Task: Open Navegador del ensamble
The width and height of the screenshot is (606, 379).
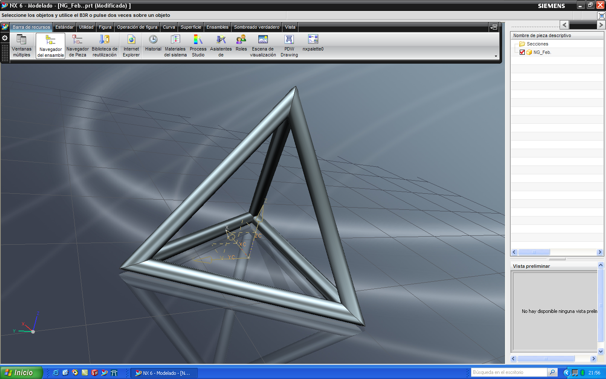Action: (50, 46)
